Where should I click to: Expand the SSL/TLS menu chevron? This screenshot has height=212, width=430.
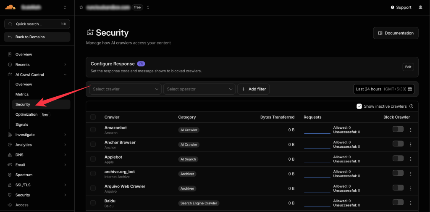click(65, 185)
